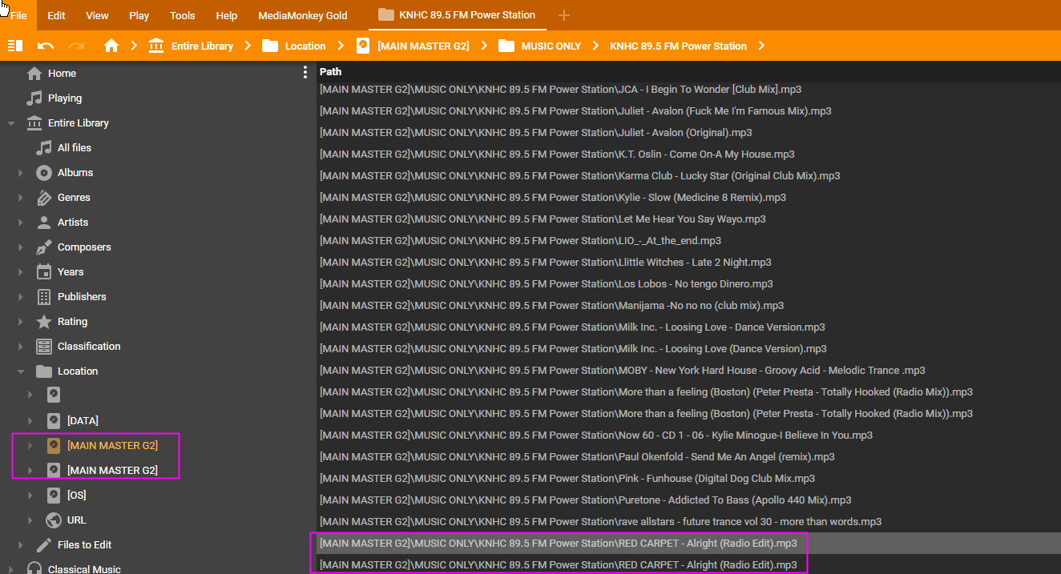Click the Path column header
The width and height of the screenshot is (1061, 574).
tap(331, 71)
